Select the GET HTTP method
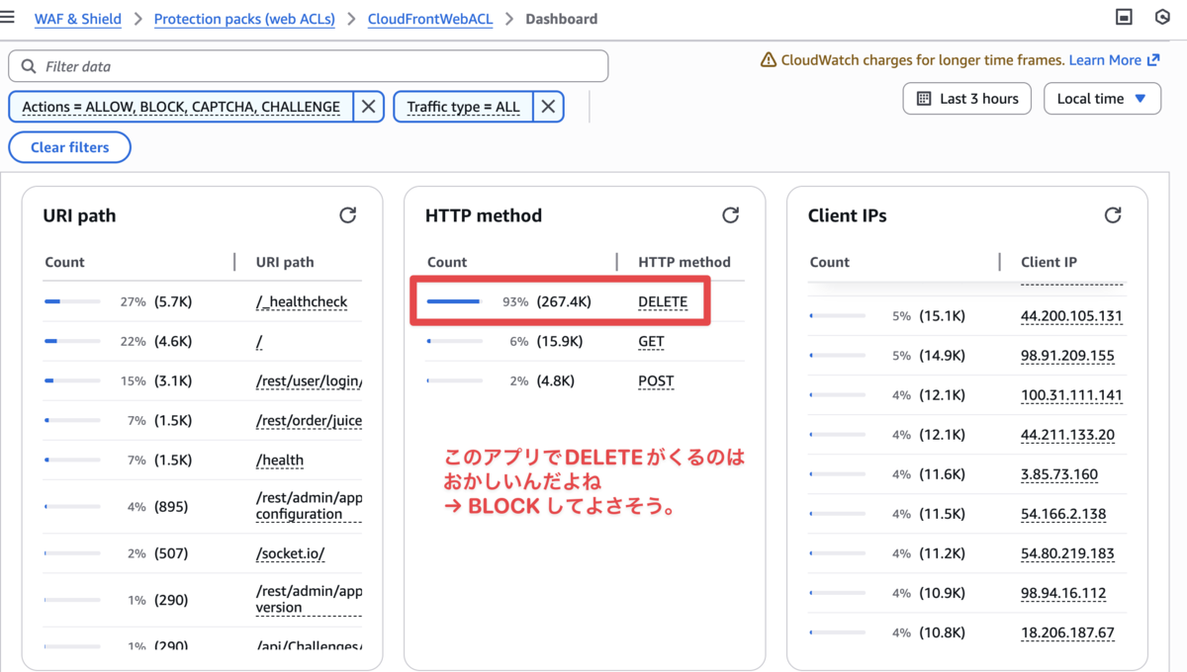1187x672 pixels. [651, 341]
